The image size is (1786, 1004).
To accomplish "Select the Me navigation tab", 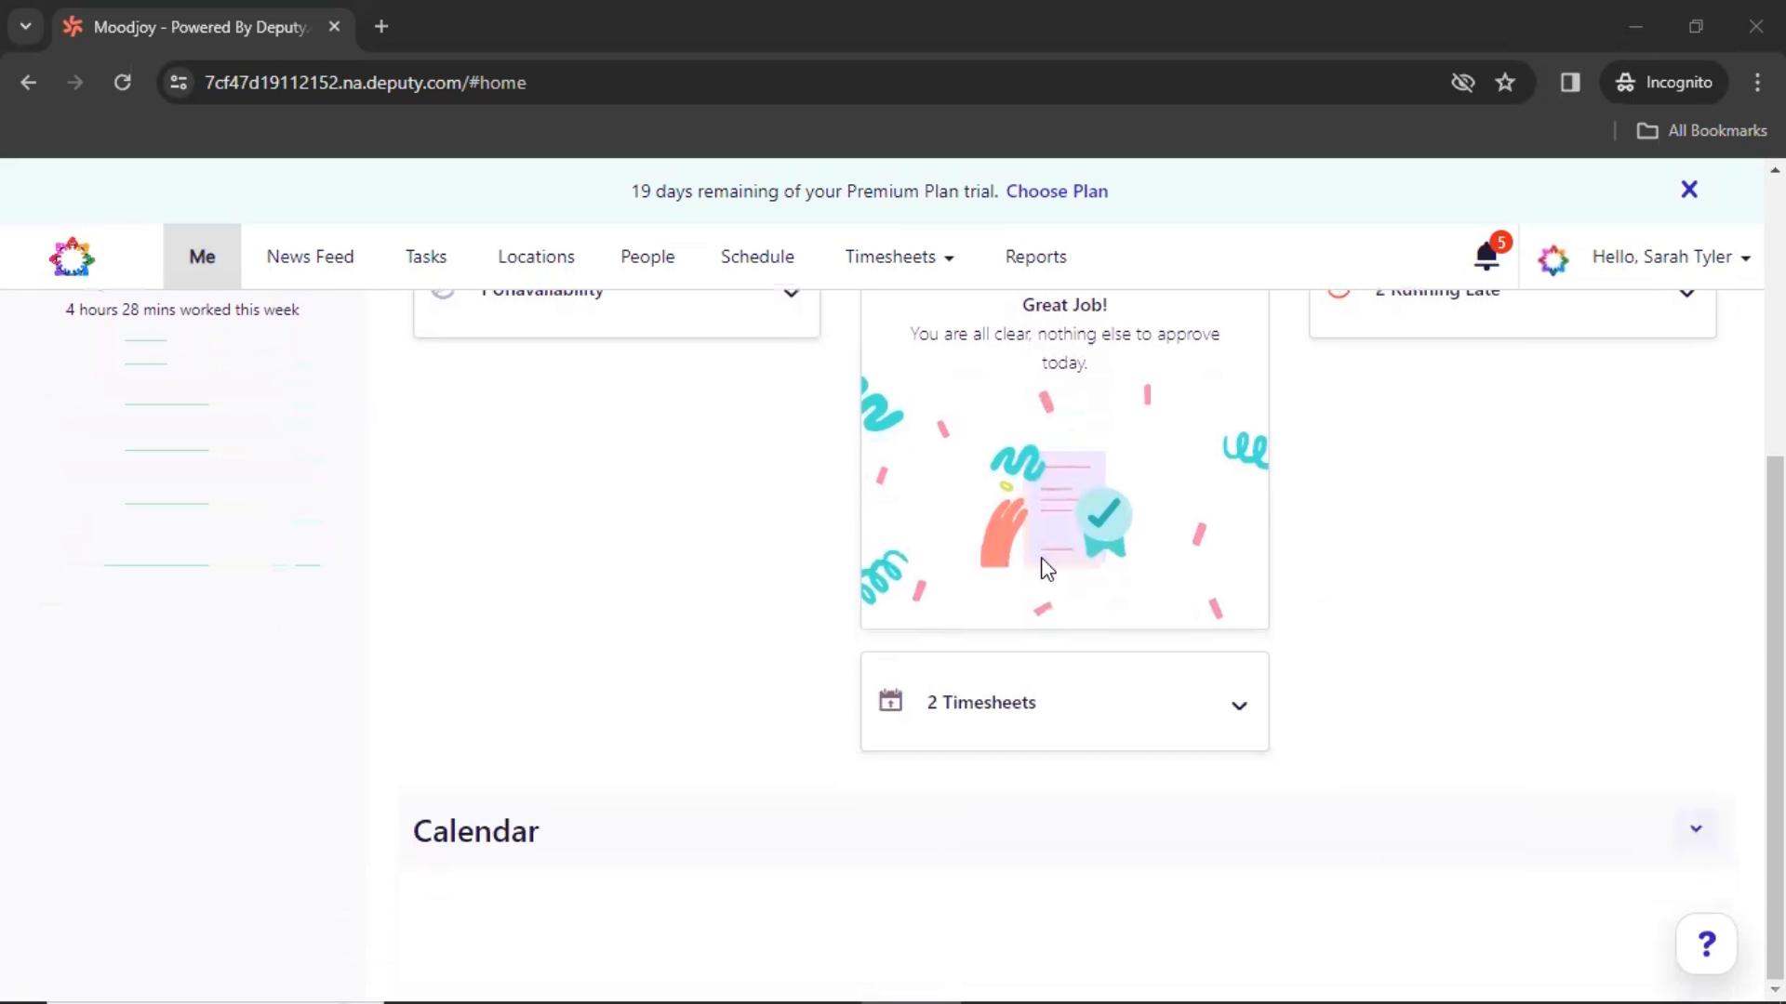I will (x=201, y=257).
